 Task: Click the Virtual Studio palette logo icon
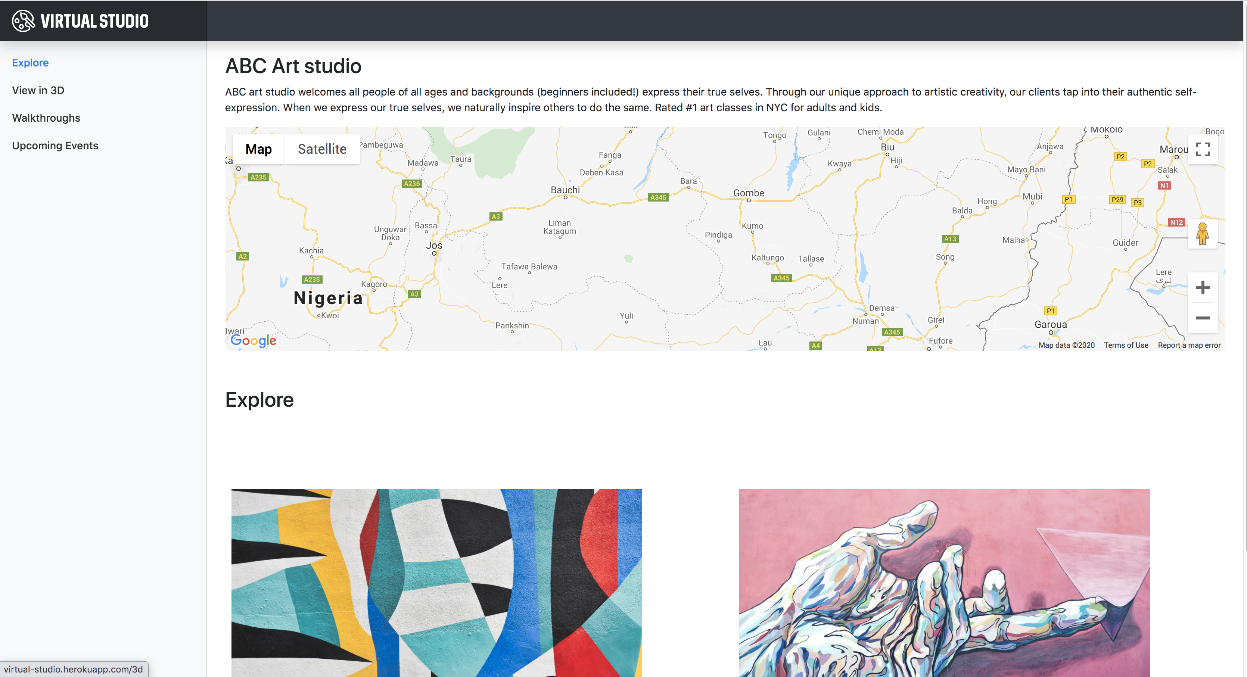point(23,21)
